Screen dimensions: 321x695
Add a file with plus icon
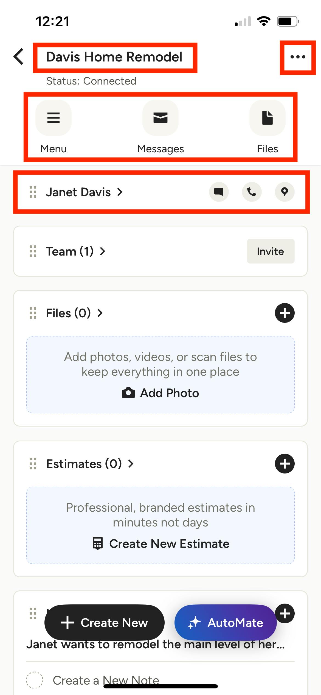tap(285, 313)
